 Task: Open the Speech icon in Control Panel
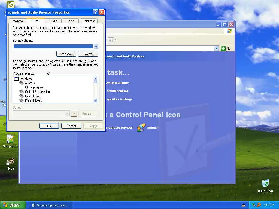[x=141, y=127]
